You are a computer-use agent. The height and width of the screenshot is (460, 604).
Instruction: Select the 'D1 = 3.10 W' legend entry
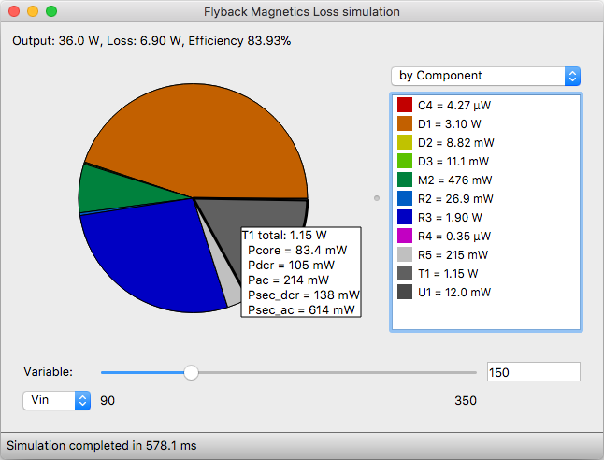coord(449,124)
